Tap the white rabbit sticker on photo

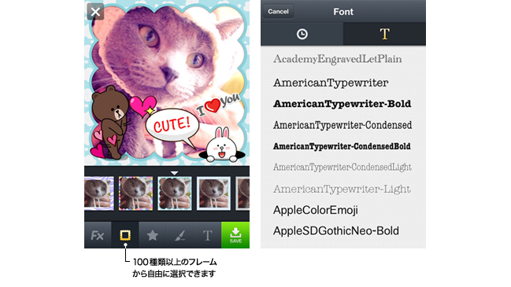tap(222, 145)
